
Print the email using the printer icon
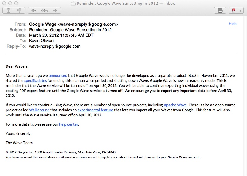(x=220, y=10)
